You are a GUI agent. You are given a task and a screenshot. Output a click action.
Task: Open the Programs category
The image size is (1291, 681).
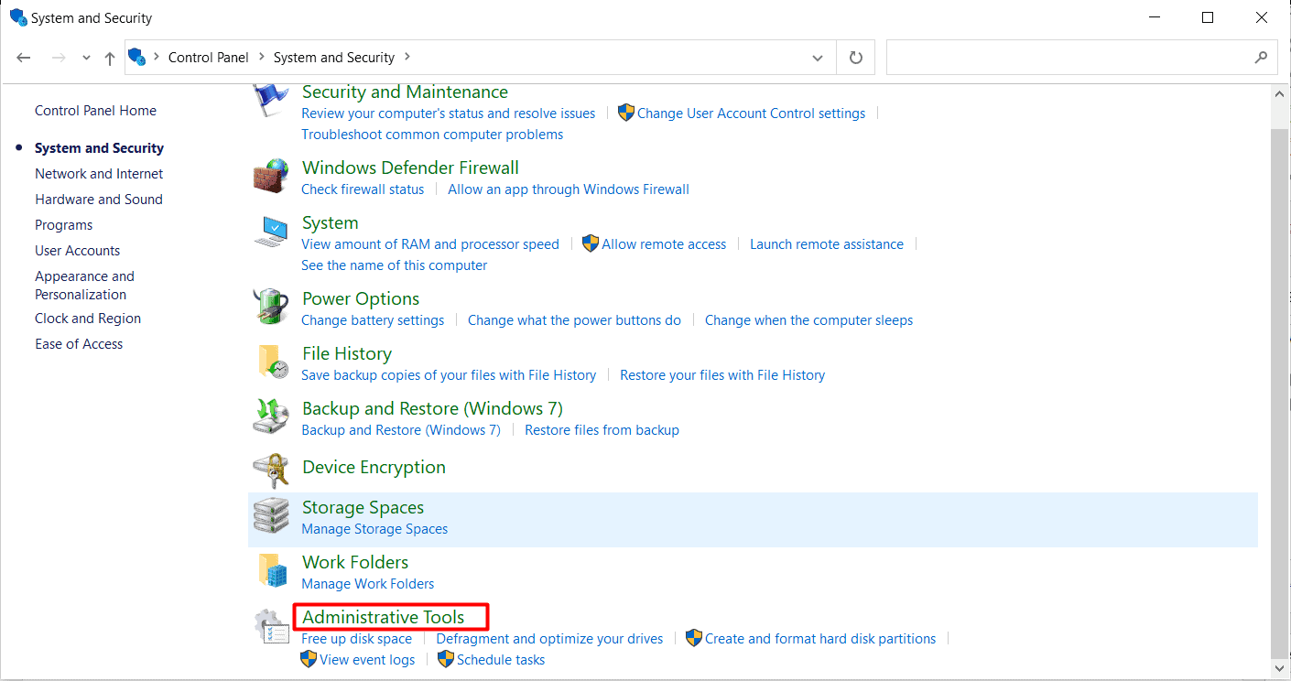click(x=64, y=225)
